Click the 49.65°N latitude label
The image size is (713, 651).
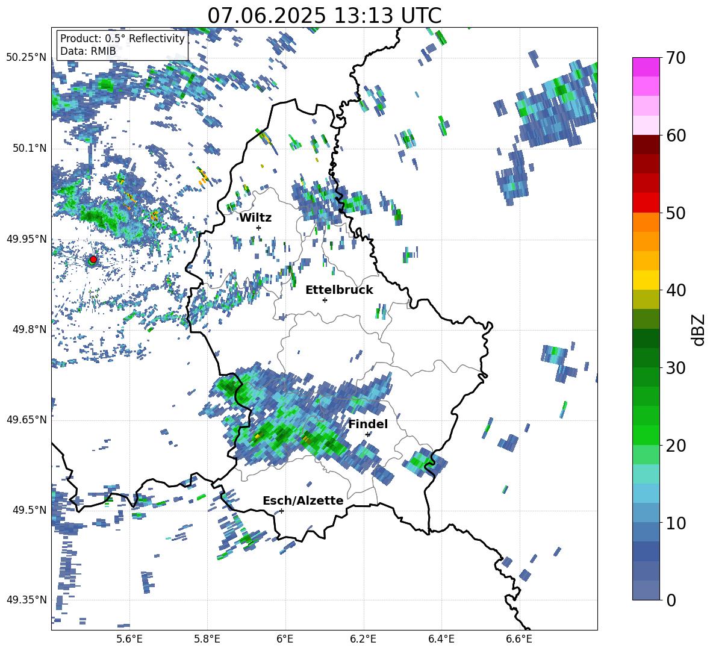click(26, 419)
